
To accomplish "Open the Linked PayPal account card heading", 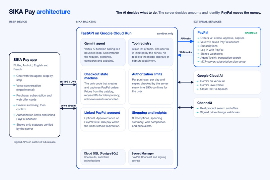I will point(102,113).
